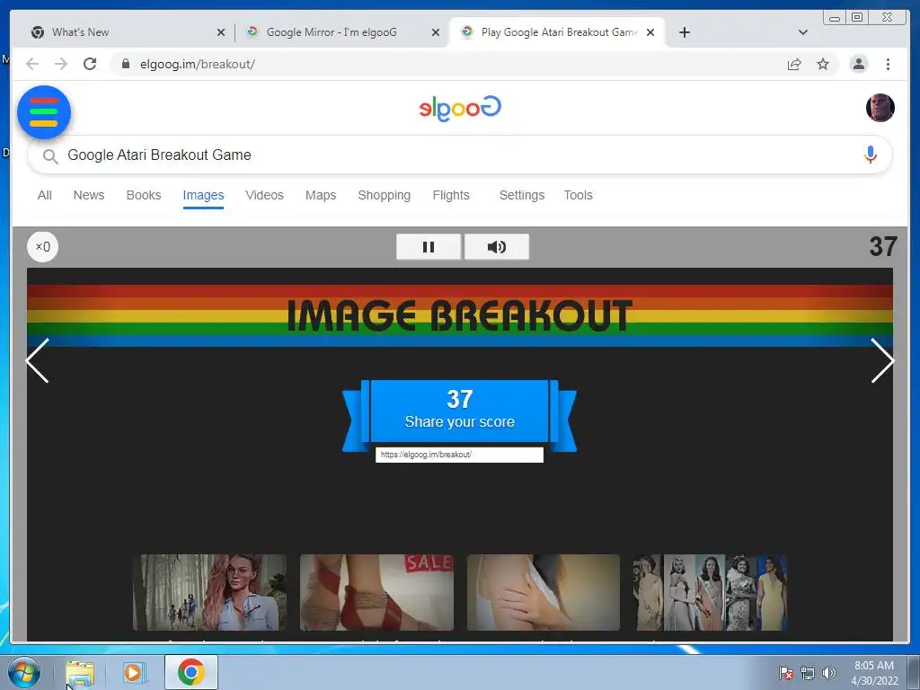Go to previous slide arrow
This screenshot has height=690, width=920.
[38, 360]
